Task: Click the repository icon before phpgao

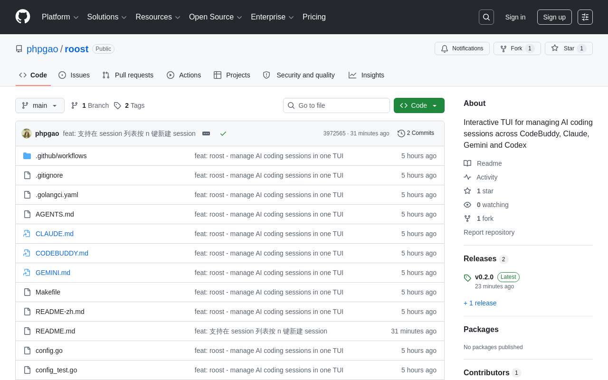Action: 19,49
